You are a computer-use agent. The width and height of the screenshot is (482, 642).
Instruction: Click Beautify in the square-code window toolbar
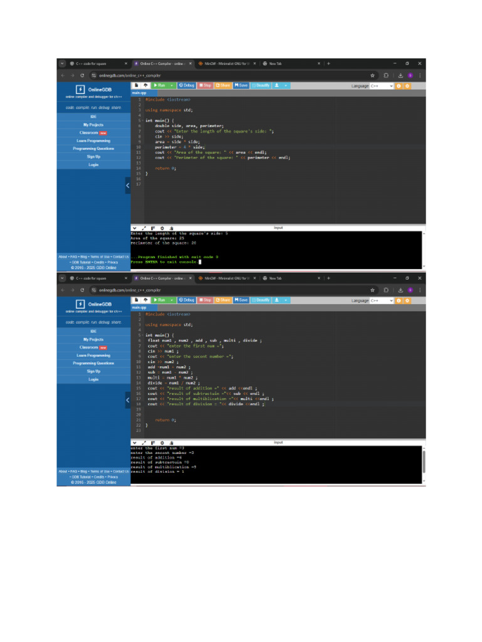point(260,85)
